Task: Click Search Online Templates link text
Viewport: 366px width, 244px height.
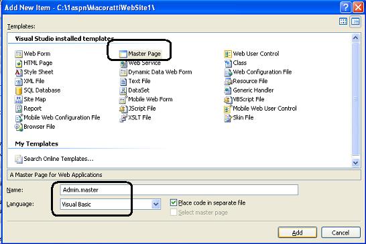Action: [x=58, y=159]
